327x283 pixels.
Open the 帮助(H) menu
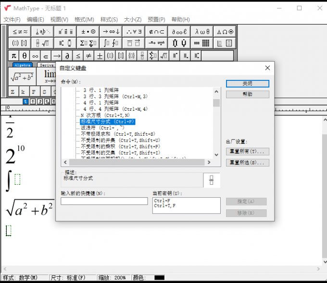pos(181,19)
